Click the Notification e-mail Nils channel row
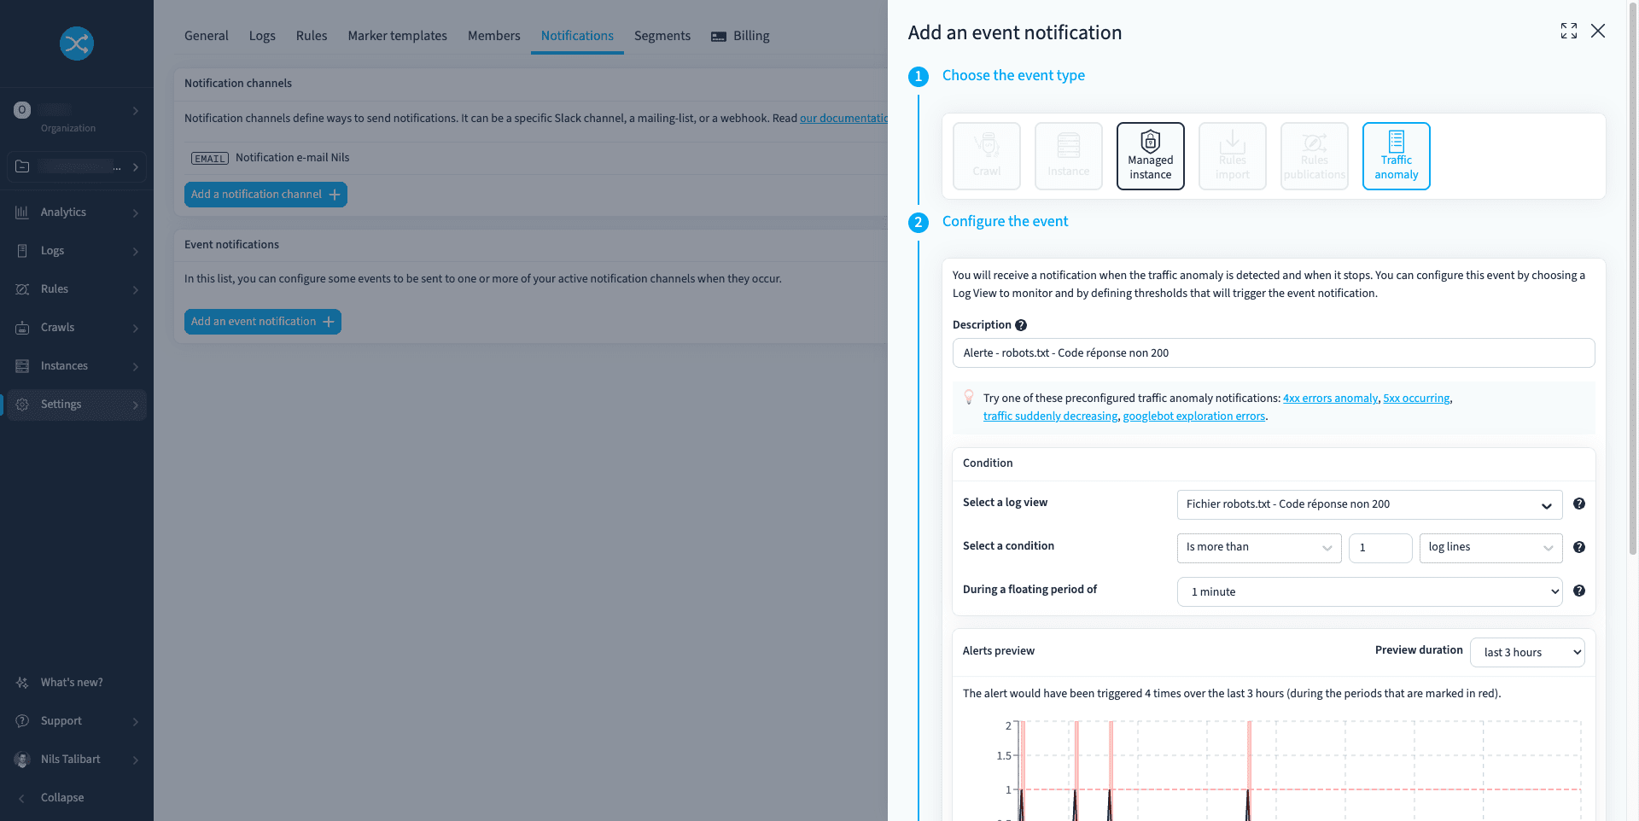Viewport: 1639px width, 821px height. [x=536, y=158]
